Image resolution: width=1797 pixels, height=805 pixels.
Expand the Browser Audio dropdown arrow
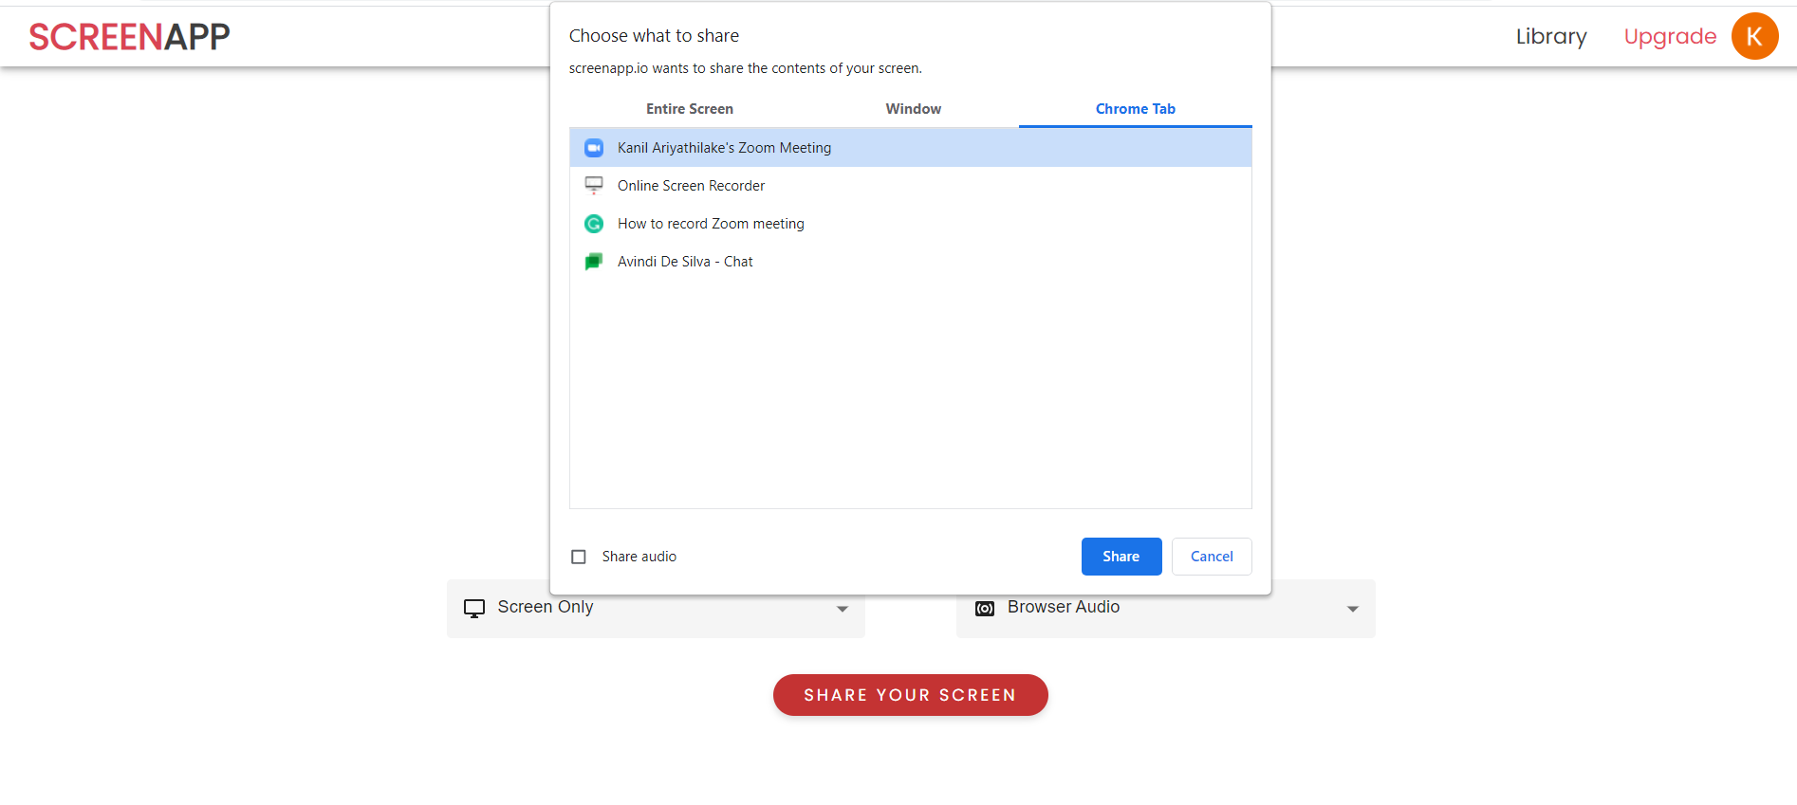tap(1353, 609)
